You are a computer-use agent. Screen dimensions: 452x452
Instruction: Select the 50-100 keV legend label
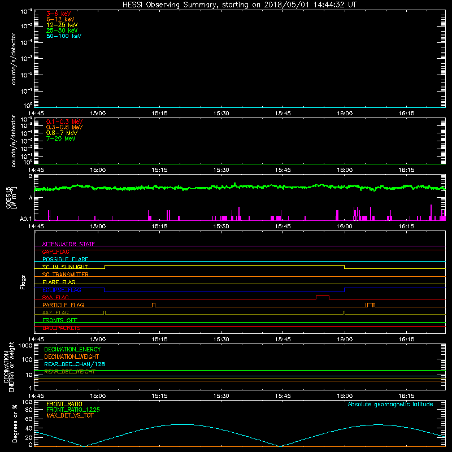click(64, 36)
